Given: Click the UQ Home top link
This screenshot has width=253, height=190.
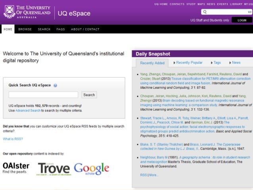Looking at the screenshot, I should pos(161,4).
